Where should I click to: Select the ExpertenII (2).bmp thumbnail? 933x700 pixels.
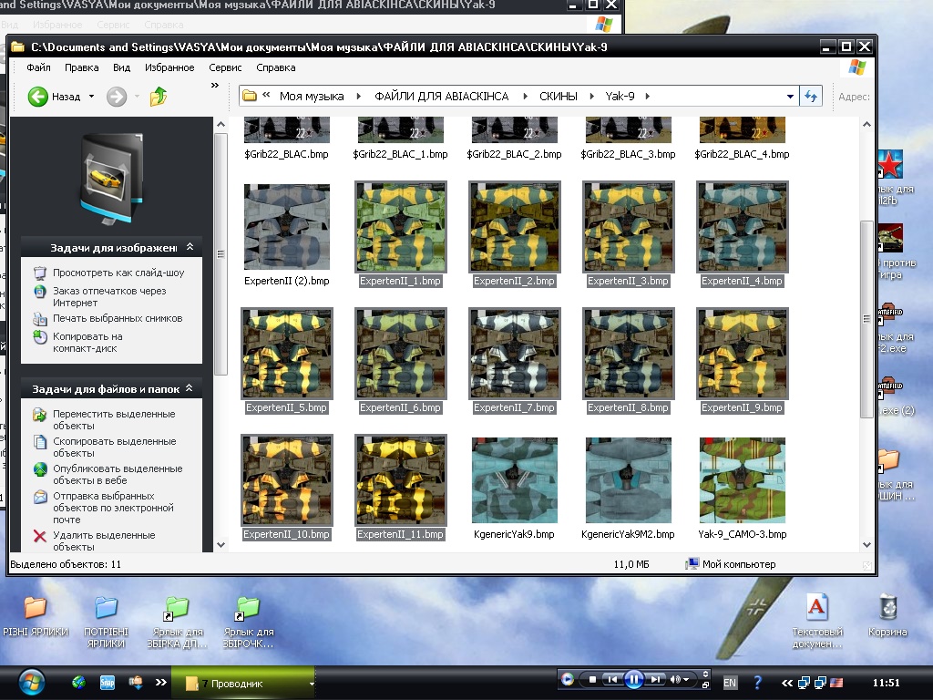pyautogui.click(x=287, y=227)
